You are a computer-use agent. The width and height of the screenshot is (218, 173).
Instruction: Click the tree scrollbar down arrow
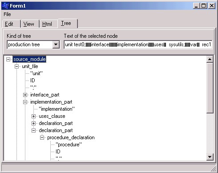pos(210,157)
